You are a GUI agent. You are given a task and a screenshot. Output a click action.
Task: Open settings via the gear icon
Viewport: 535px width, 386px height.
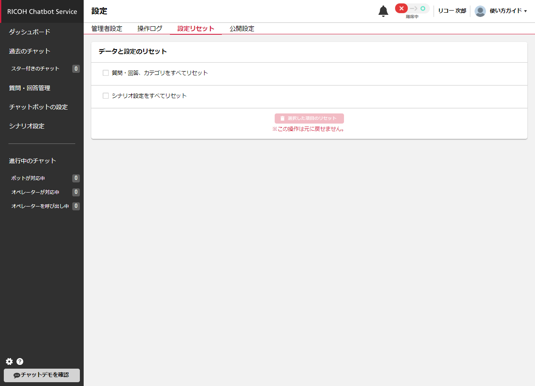[x=9, y=361]
